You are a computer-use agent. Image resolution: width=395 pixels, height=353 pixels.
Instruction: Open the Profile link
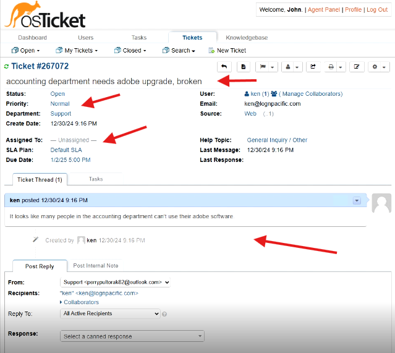click(x=353, y=9)
